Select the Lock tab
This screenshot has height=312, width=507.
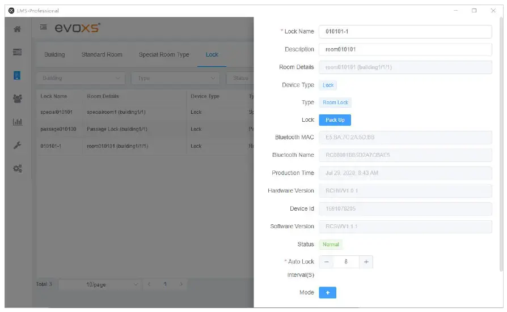(x=212, y=54)
